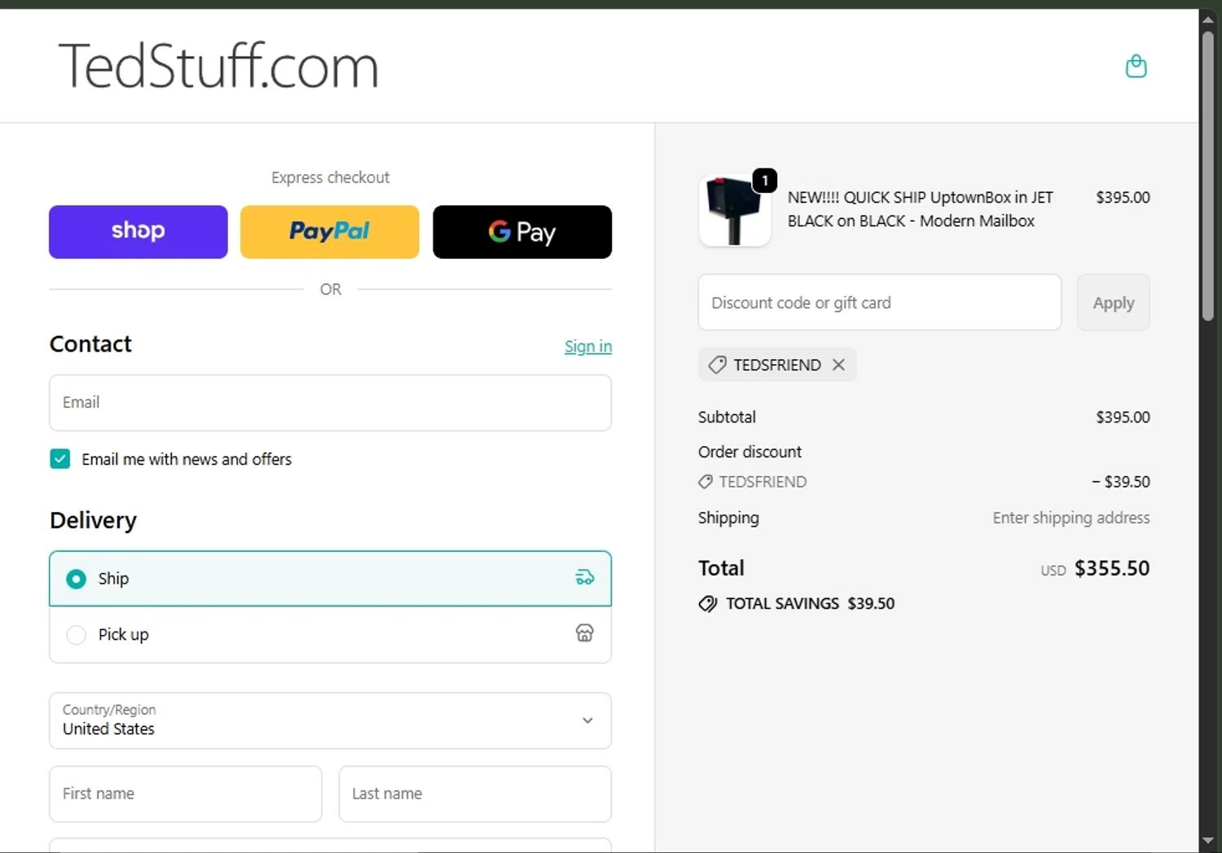Focus the Discount code or gift card field

pos(880,303)
